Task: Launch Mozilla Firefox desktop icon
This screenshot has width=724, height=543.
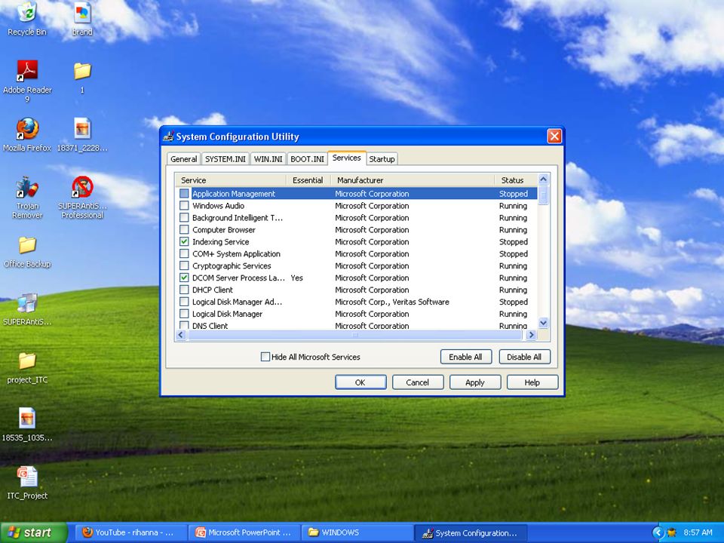Action: click(27, 135)
